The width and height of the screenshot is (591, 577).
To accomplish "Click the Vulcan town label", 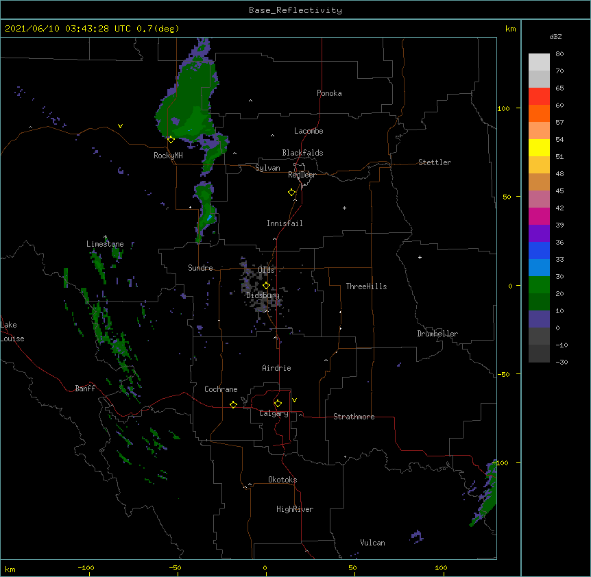I will coord(372,543).
